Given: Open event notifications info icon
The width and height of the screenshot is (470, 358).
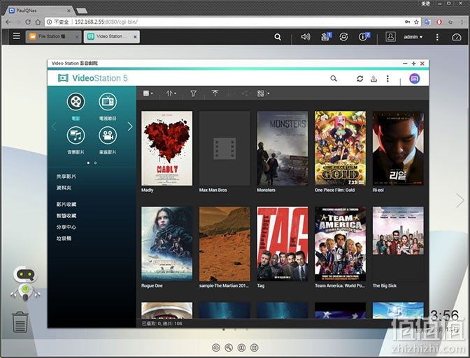Looking at the screenshot, I should 364,37.
